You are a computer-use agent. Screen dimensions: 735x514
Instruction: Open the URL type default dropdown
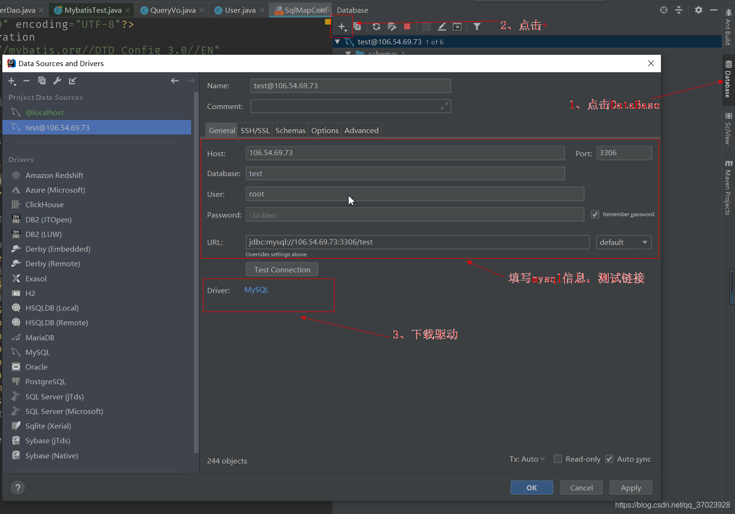tap(624, 242)
